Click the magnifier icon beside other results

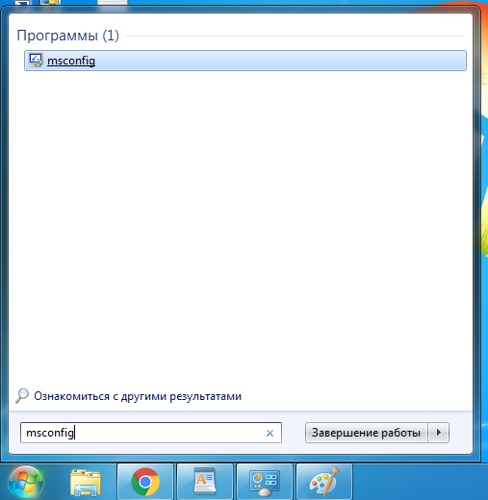(x=22, y=396)
